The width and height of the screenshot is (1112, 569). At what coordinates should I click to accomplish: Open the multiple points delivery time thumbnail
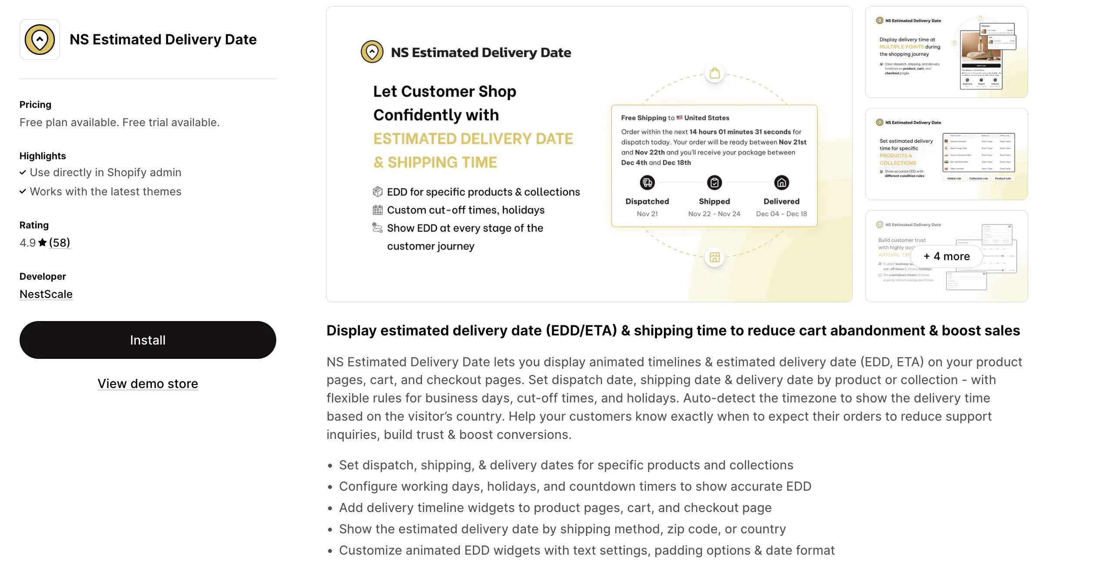pos(947,52)
